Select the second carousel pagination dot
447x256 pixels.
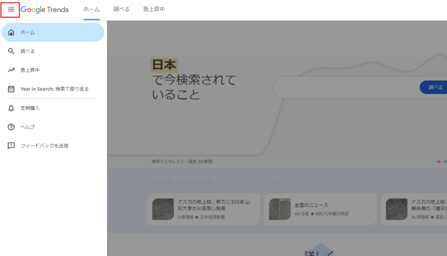point(444,162)
